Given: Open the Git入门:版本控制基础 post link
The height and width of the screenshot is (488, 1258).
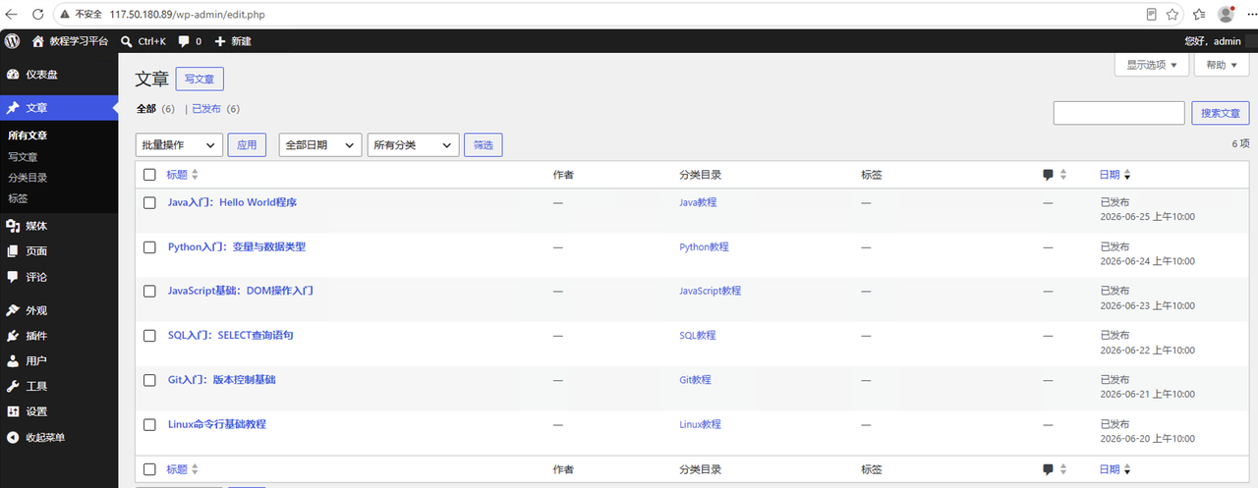Looking at the screenshot, I should pyautogui.click(x=221, y=379).
